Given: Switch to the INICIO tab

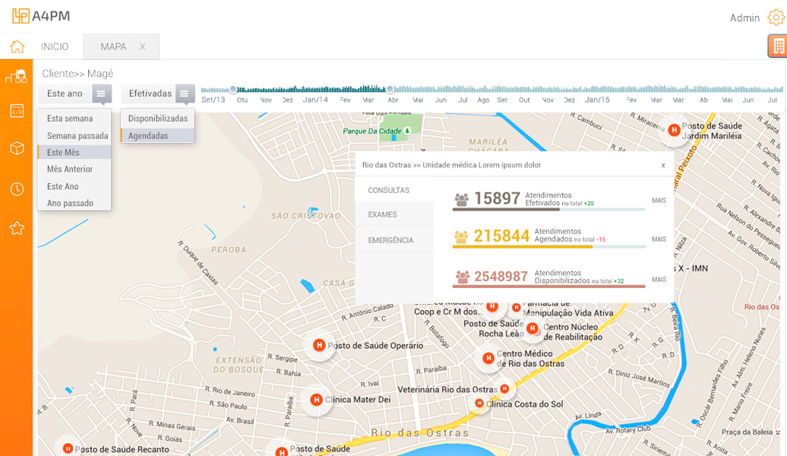Looking at the screenshot, I should [x=55, y=46].
